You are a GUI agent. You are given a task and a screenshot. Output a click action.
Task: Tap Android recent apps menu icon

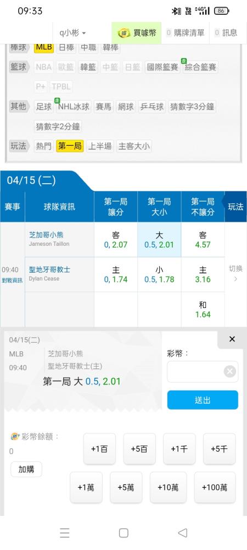pyautogui.click(x=64, y=533)
